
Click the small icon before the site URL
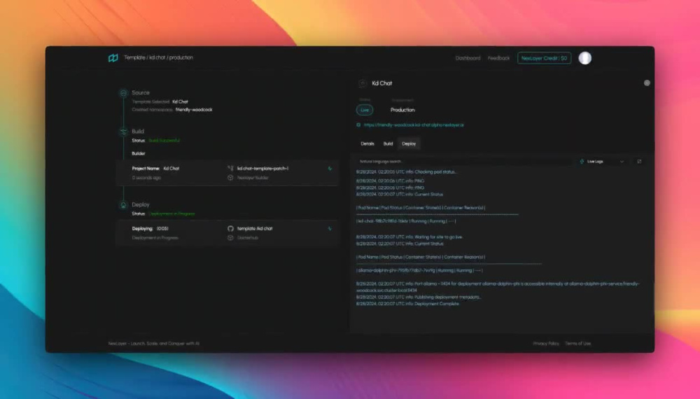tap(358, 125)
